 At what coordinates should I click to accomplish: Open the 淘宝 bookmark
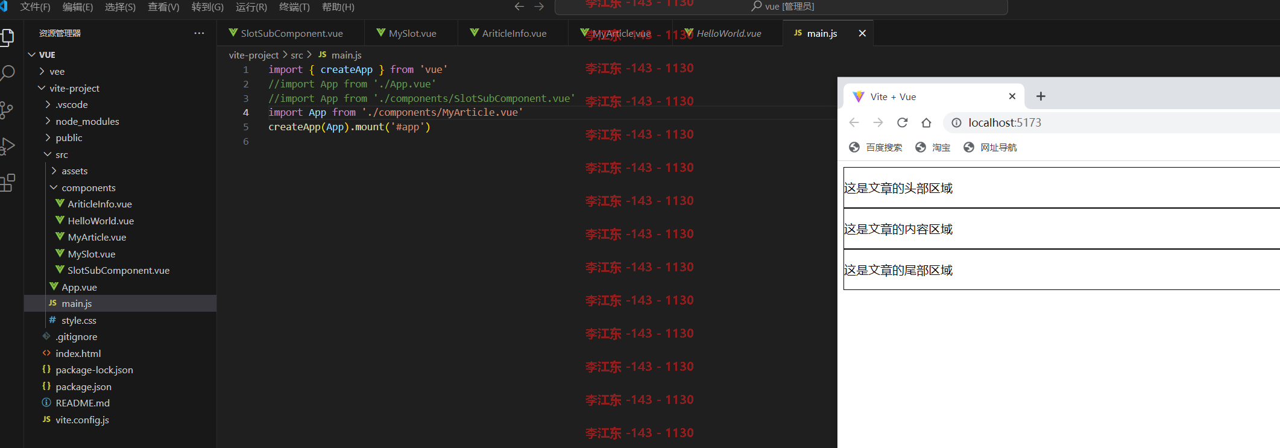pos(933,148)
